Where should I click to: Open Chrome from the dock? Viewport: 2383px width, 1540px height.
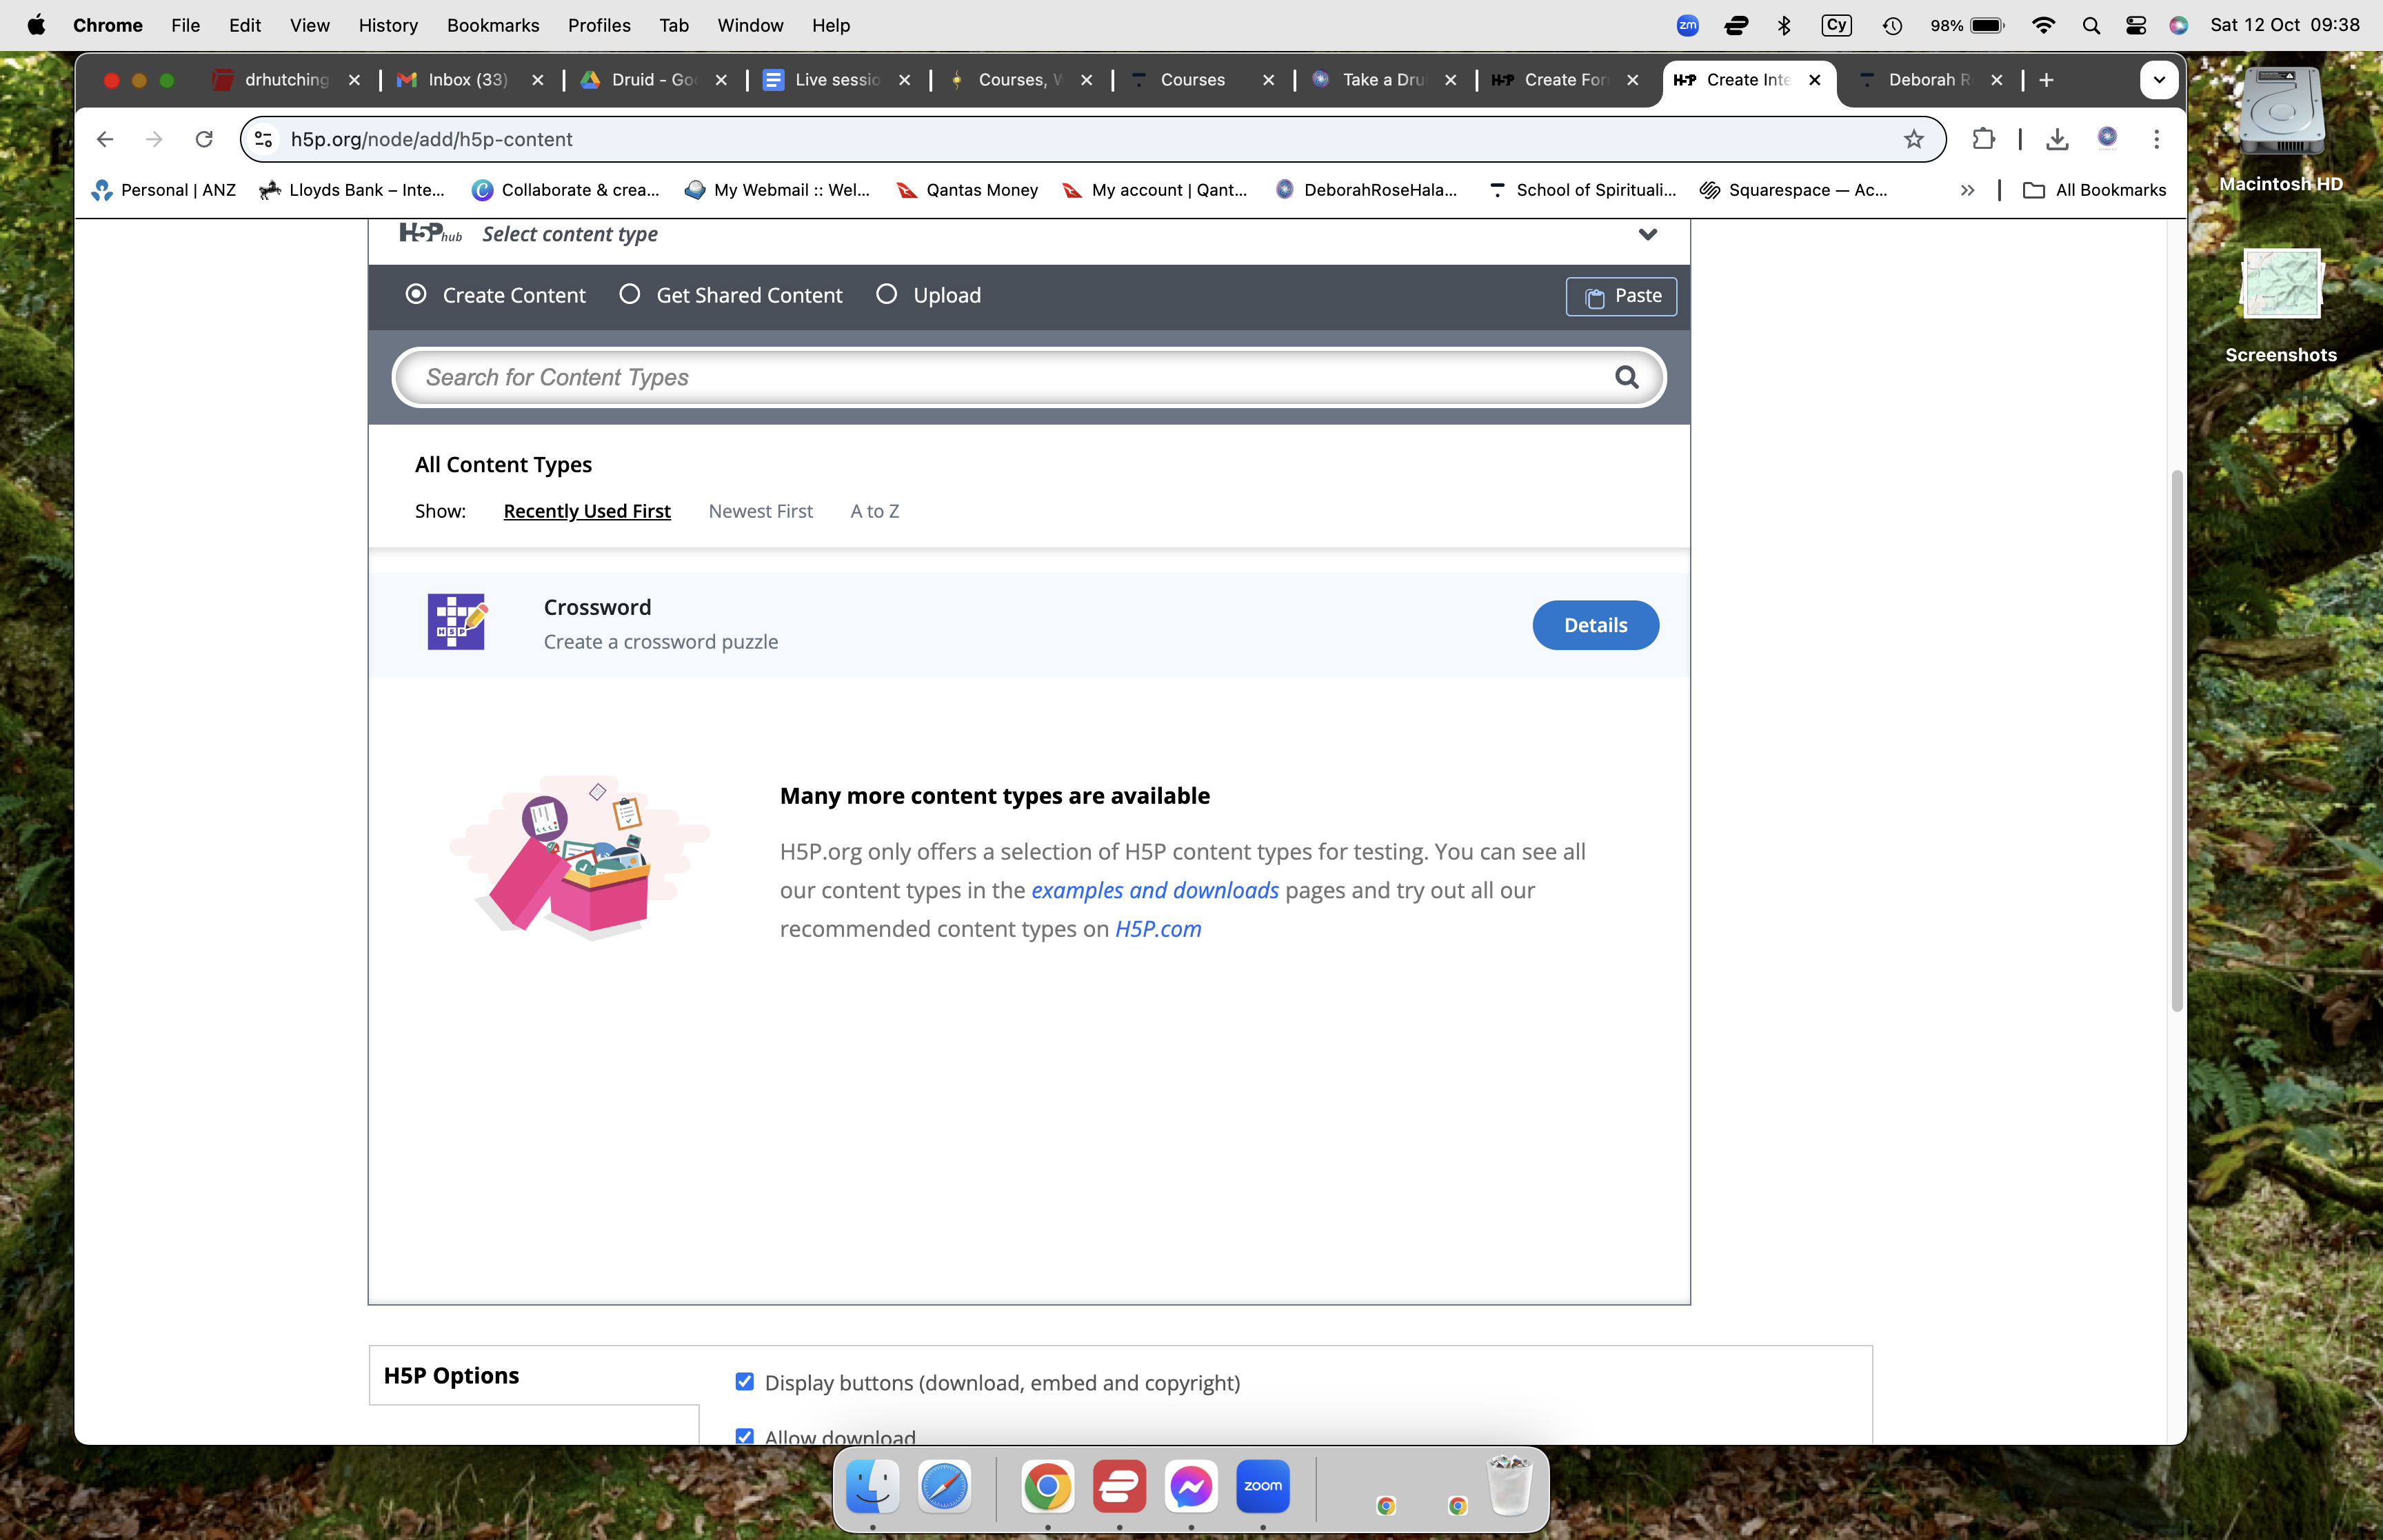[x=1047, y=1487]
